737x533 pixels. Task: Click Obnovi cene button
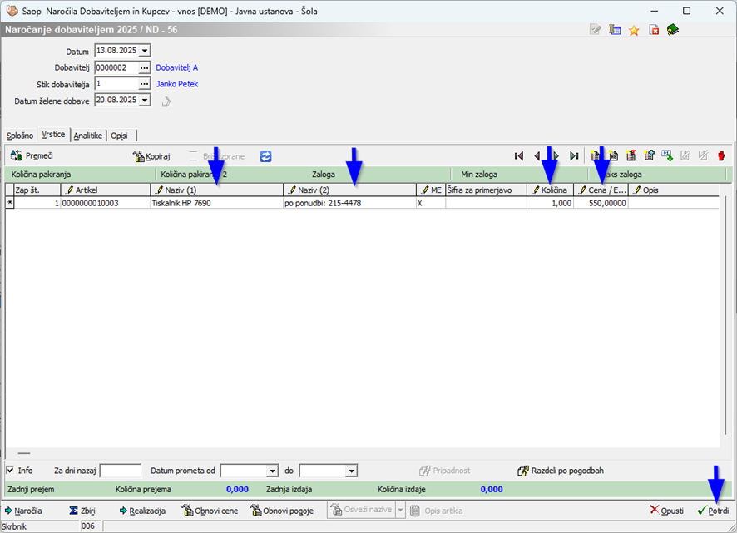pyautogui.click(x=210, y=511)
